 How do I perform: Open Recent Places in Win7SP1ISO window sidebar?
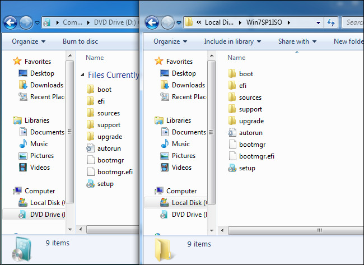(183, 96)
